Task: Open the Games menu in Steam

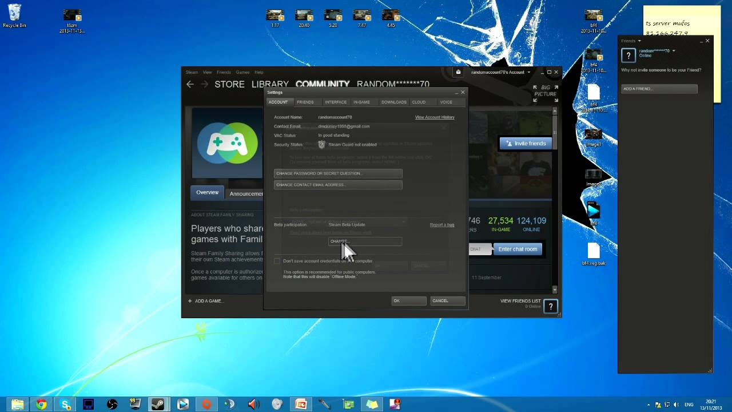Action: (242, 72)
